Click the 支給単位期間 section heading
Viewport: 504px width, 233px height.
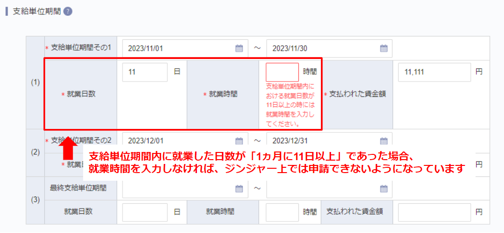click(37, 12)
